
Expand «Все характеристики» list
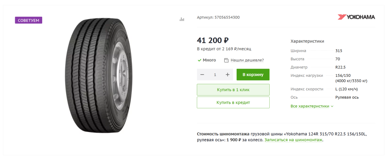coord(312,106)
